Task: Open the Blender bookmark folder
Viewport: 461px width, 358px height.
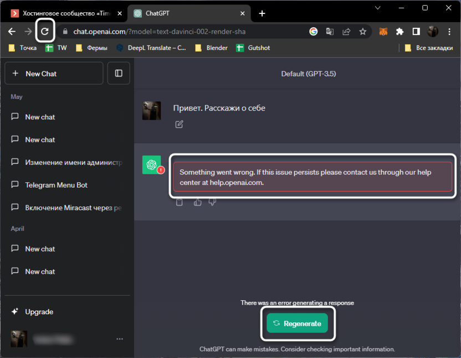Action: tap(212, 48)
